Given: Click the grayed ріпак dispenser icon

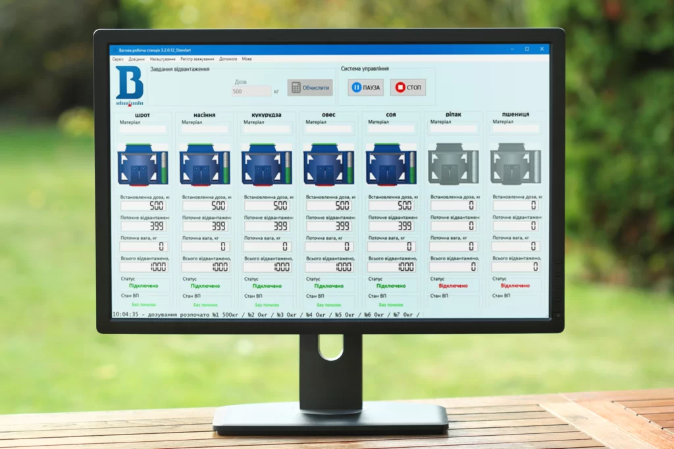Looking at the screenshot, I should (453, 165).
